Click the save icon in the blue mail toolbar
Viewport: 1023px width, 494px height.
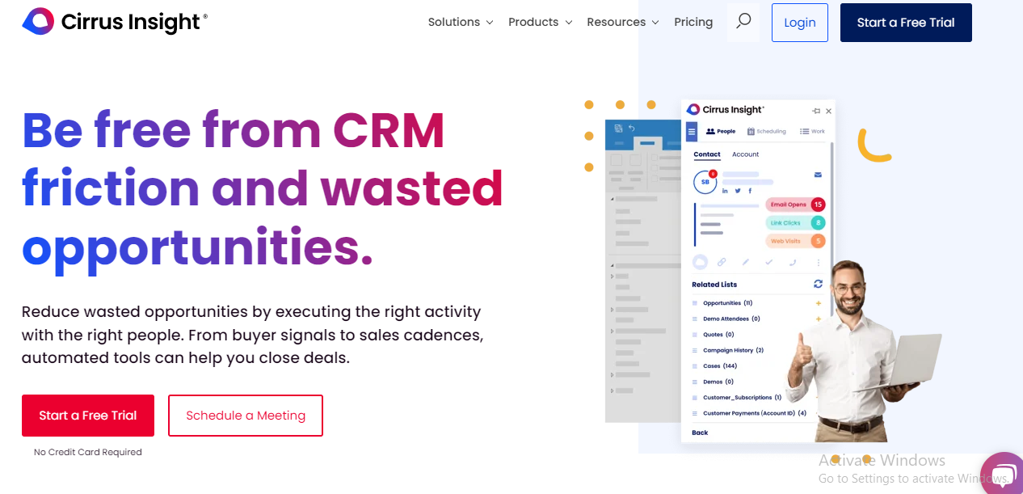(618, 128)
